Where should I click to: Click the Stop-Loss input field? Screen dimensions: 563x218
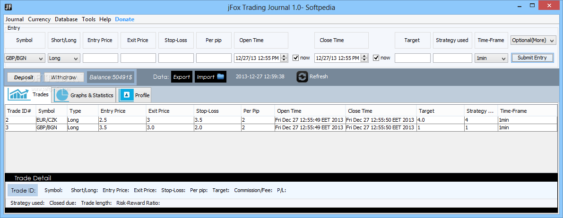pos(176,58)
